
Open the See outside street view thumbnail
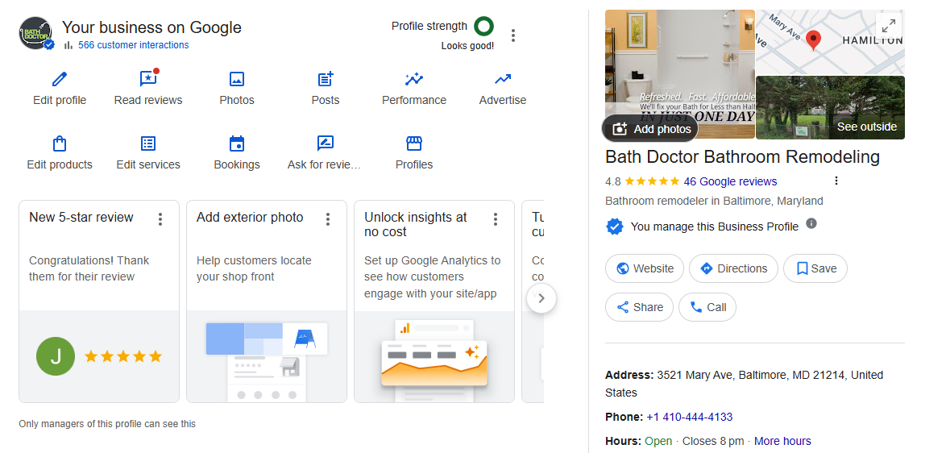click(830, 107)
